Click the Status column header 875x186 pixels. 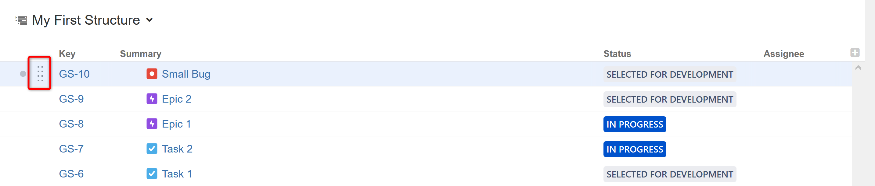pyautogui.click(x=617, y=54)
